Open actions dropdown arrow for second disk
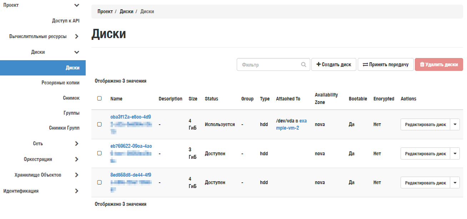The width and height of the screenshot is (467, 219). click(455, 154)
